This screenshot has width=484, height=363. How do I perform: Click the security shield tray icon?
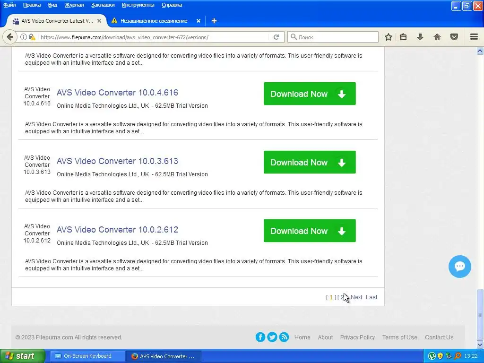[440, 356]
